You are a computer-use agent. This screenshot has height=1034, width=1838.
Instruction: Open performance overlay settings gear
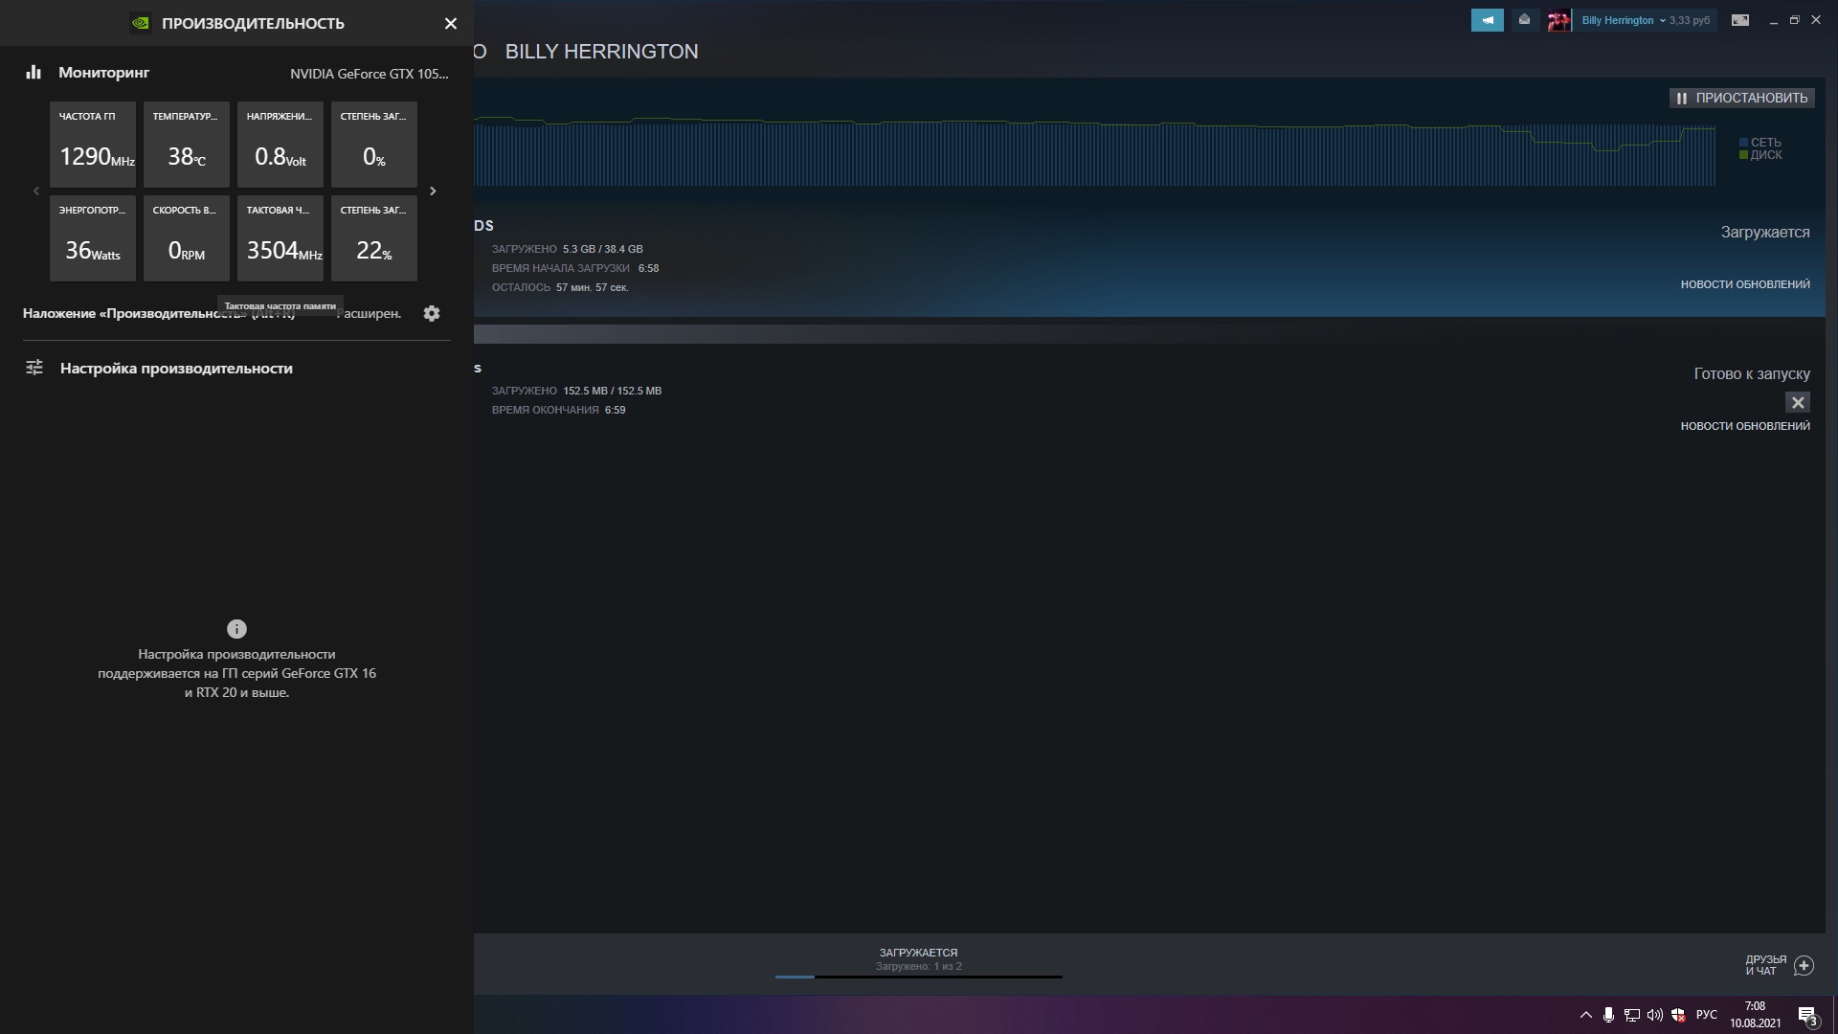tap(432, 313)
